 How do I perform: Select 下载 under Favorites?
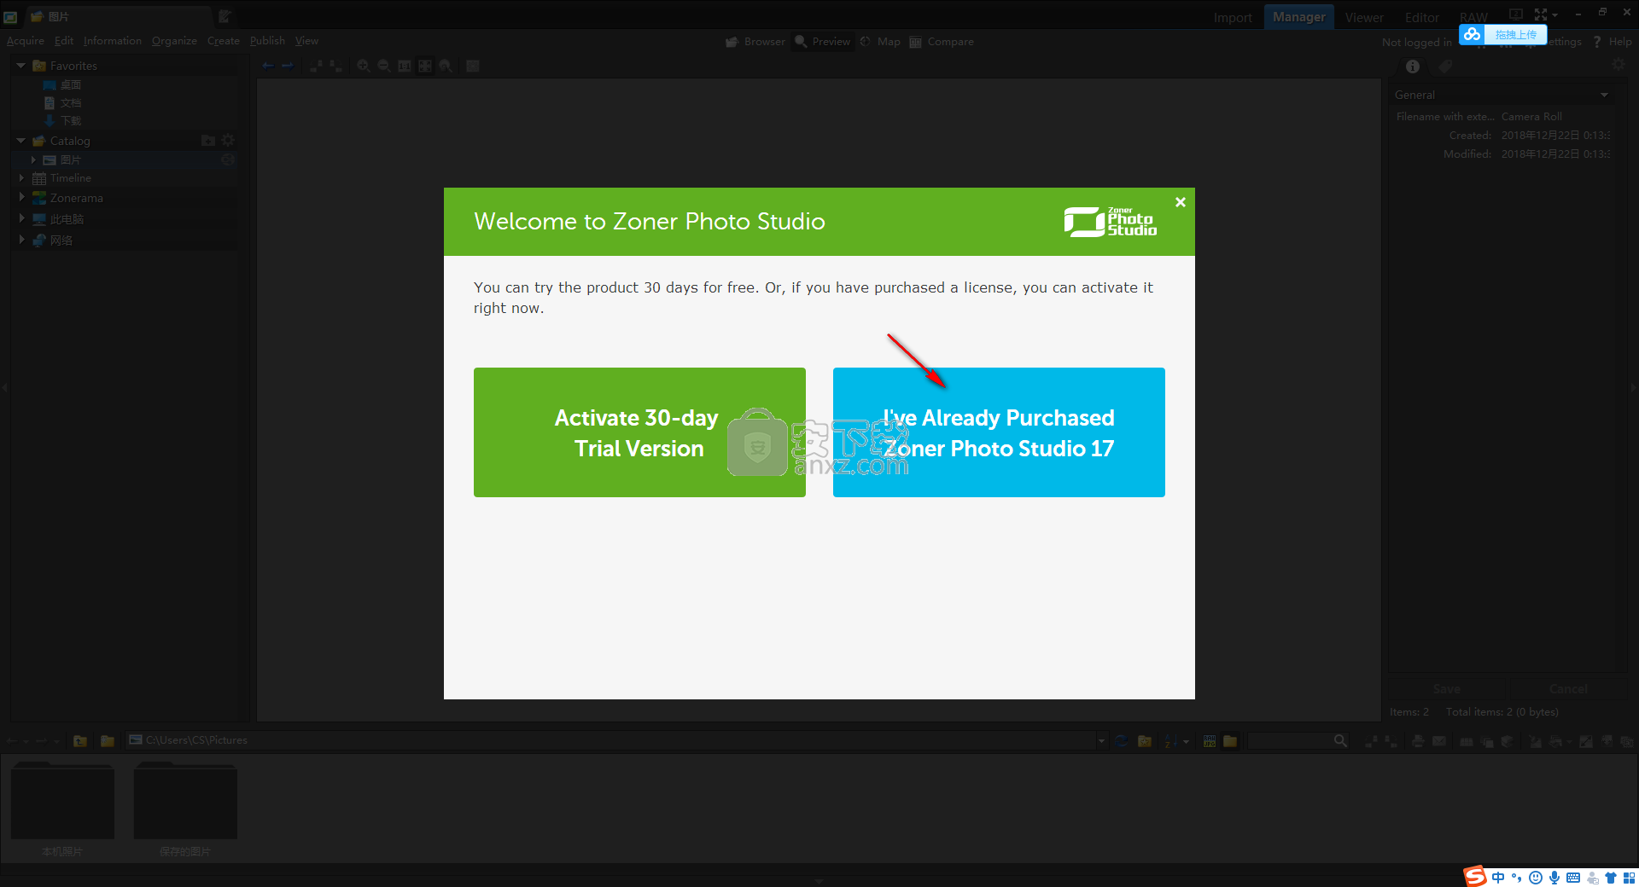click(70, 120)
